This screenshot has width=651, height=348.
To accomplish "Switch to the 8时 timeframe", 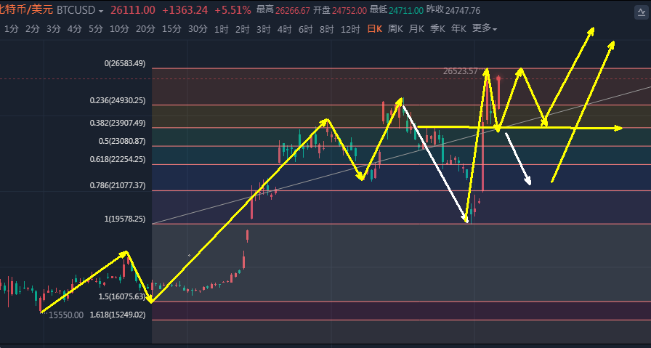I will tap(327, 29).
